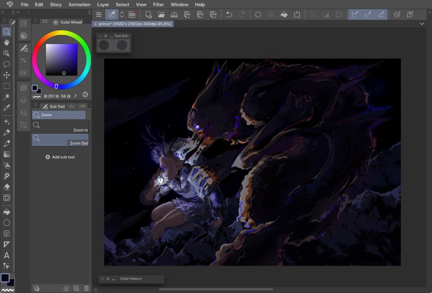
Task: Choose the Zoom In sub tool
Action: (60, 127)
